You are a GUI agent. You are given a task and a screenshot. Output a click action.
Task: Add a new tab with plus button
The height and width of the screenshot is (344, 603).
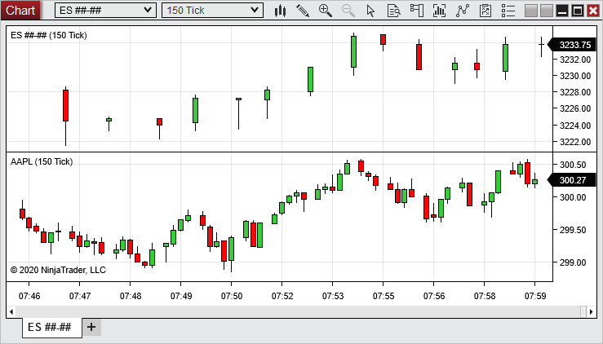coord(91,327)
